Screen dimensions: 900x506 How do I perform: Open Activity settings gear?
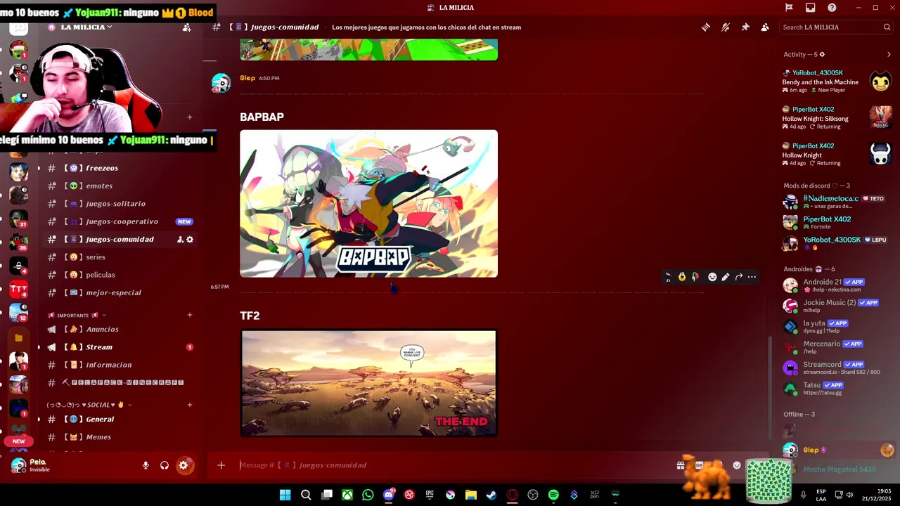[x=822, y=54]
